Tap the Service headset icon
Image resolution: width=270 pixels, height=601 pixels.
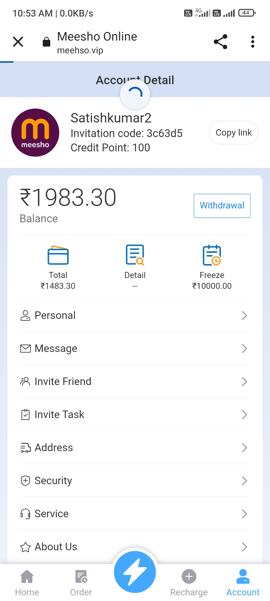pyautogui.click(x=25, y=514)
